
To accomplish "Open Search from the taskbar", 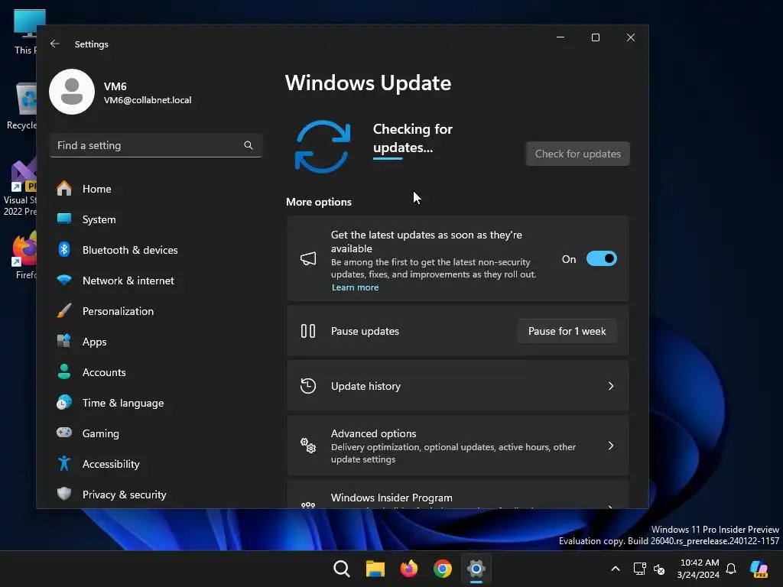I will (342, 569).
